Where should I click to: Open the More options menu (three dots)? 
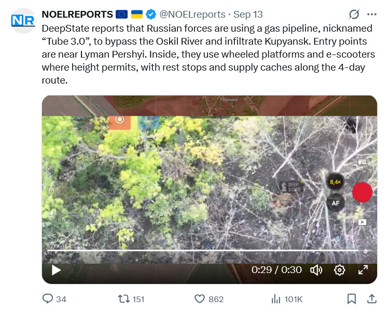pos(372,15)
